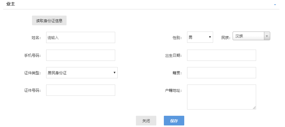
Task: Click the 证件类型 field label
Action: point(33,73)
